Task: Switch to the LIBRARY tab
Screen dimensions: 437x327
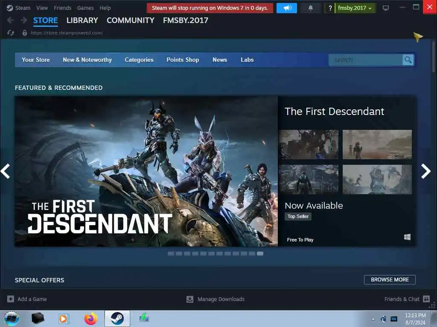Action: (82, 20)
